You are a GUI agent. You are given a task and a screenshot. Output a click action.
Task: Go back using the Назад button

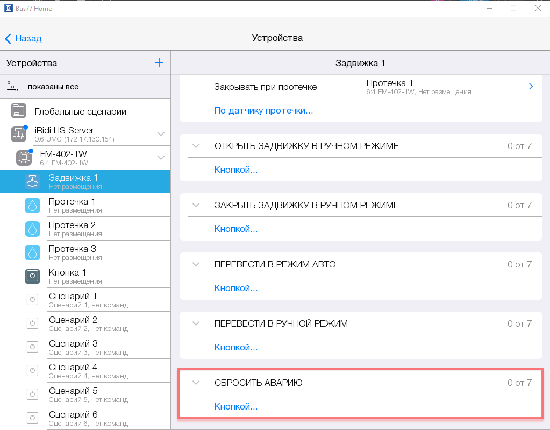[23, 38]
